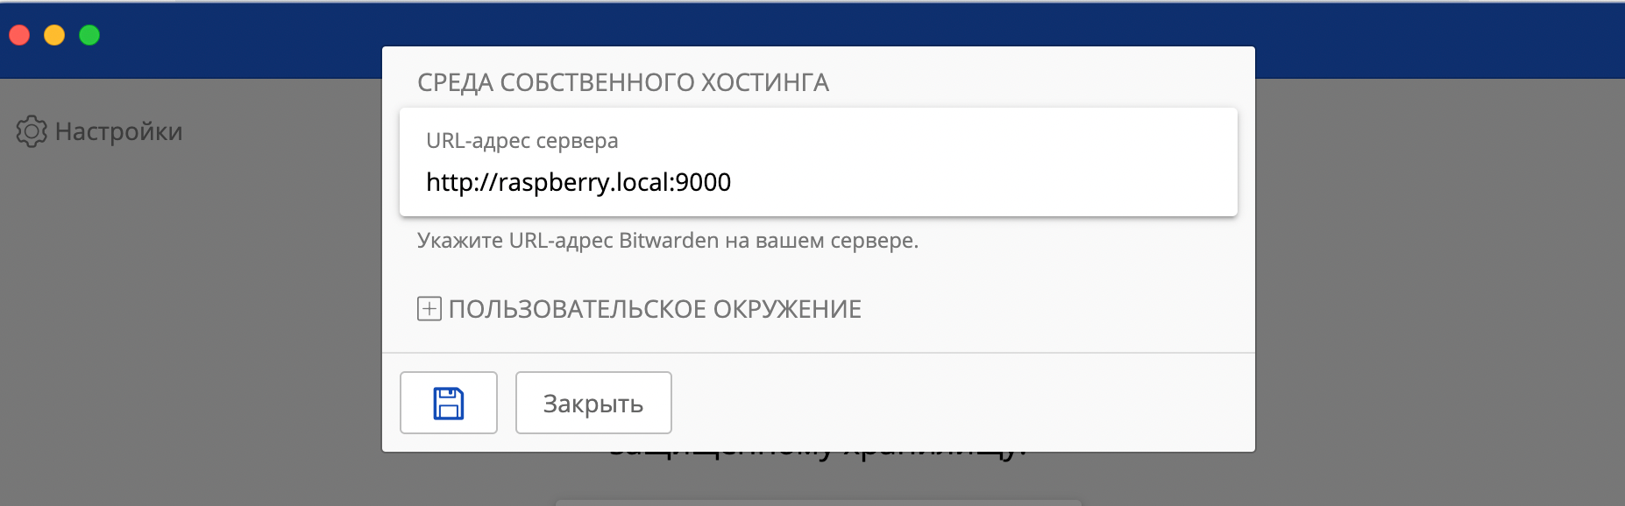Maximize the window with the green button
The image size is (1625, 506).
(89, 35)
